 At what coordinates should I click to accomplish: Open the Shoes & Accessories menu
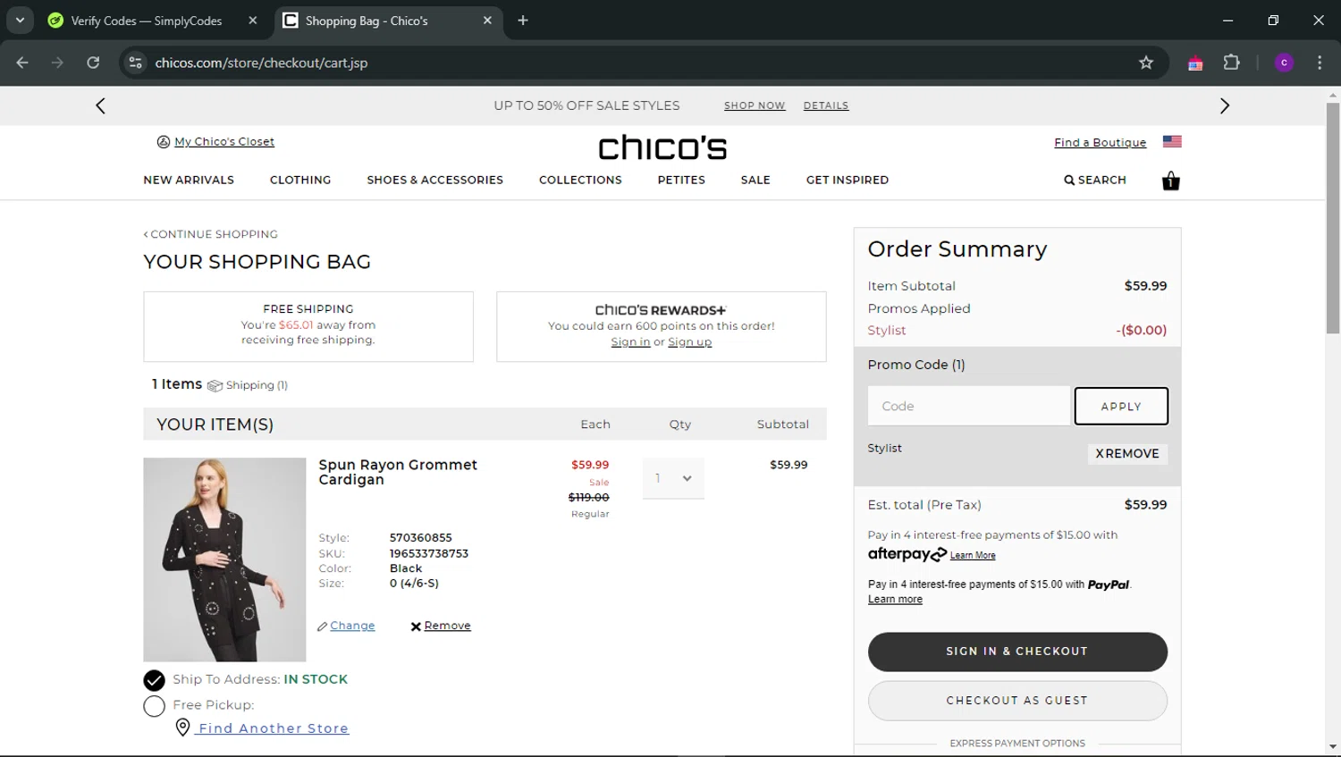(x=434, y=180)
